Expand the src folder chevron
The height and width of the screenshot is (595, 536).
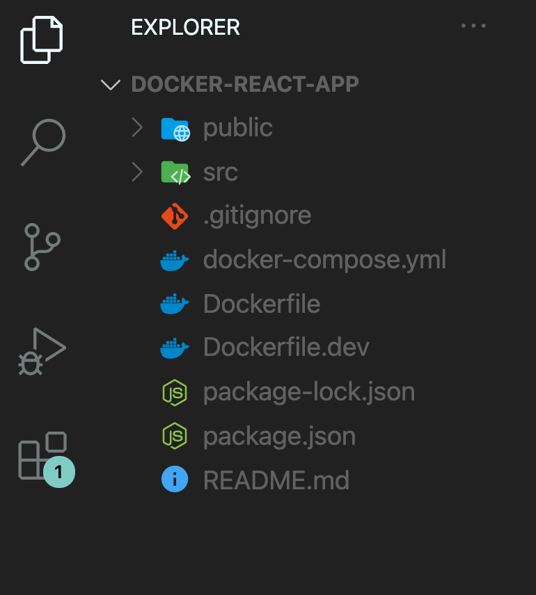tap(137, 172)
